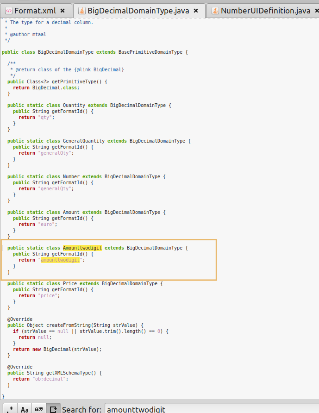Click the Java file icon on NumberUIDefinition tab

point(214,10)
